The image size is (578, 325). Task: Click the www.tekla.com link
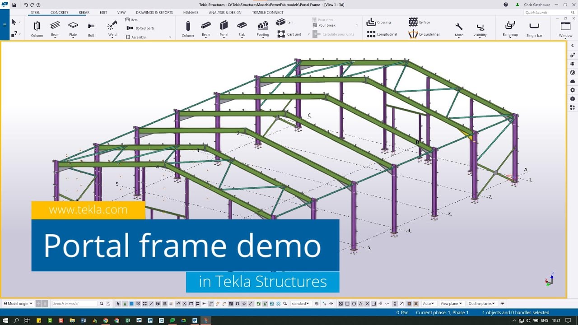pyautogui.click(x=88, y=210)
